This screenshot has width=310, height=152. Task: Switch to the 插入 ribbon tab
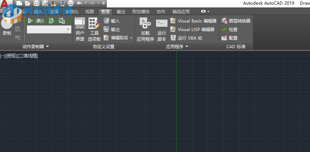click(x=38, y=12)
